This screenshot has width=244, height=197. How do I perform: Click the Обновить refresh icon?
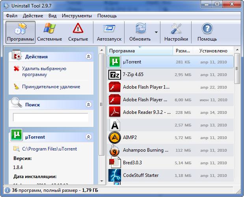click(140, 28)
